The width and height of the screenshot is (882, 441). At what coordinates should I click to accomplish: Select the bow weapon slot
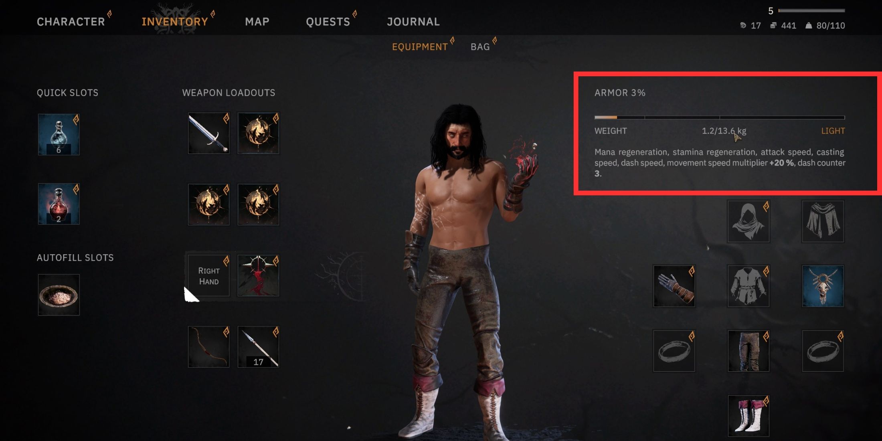[208, 347]
